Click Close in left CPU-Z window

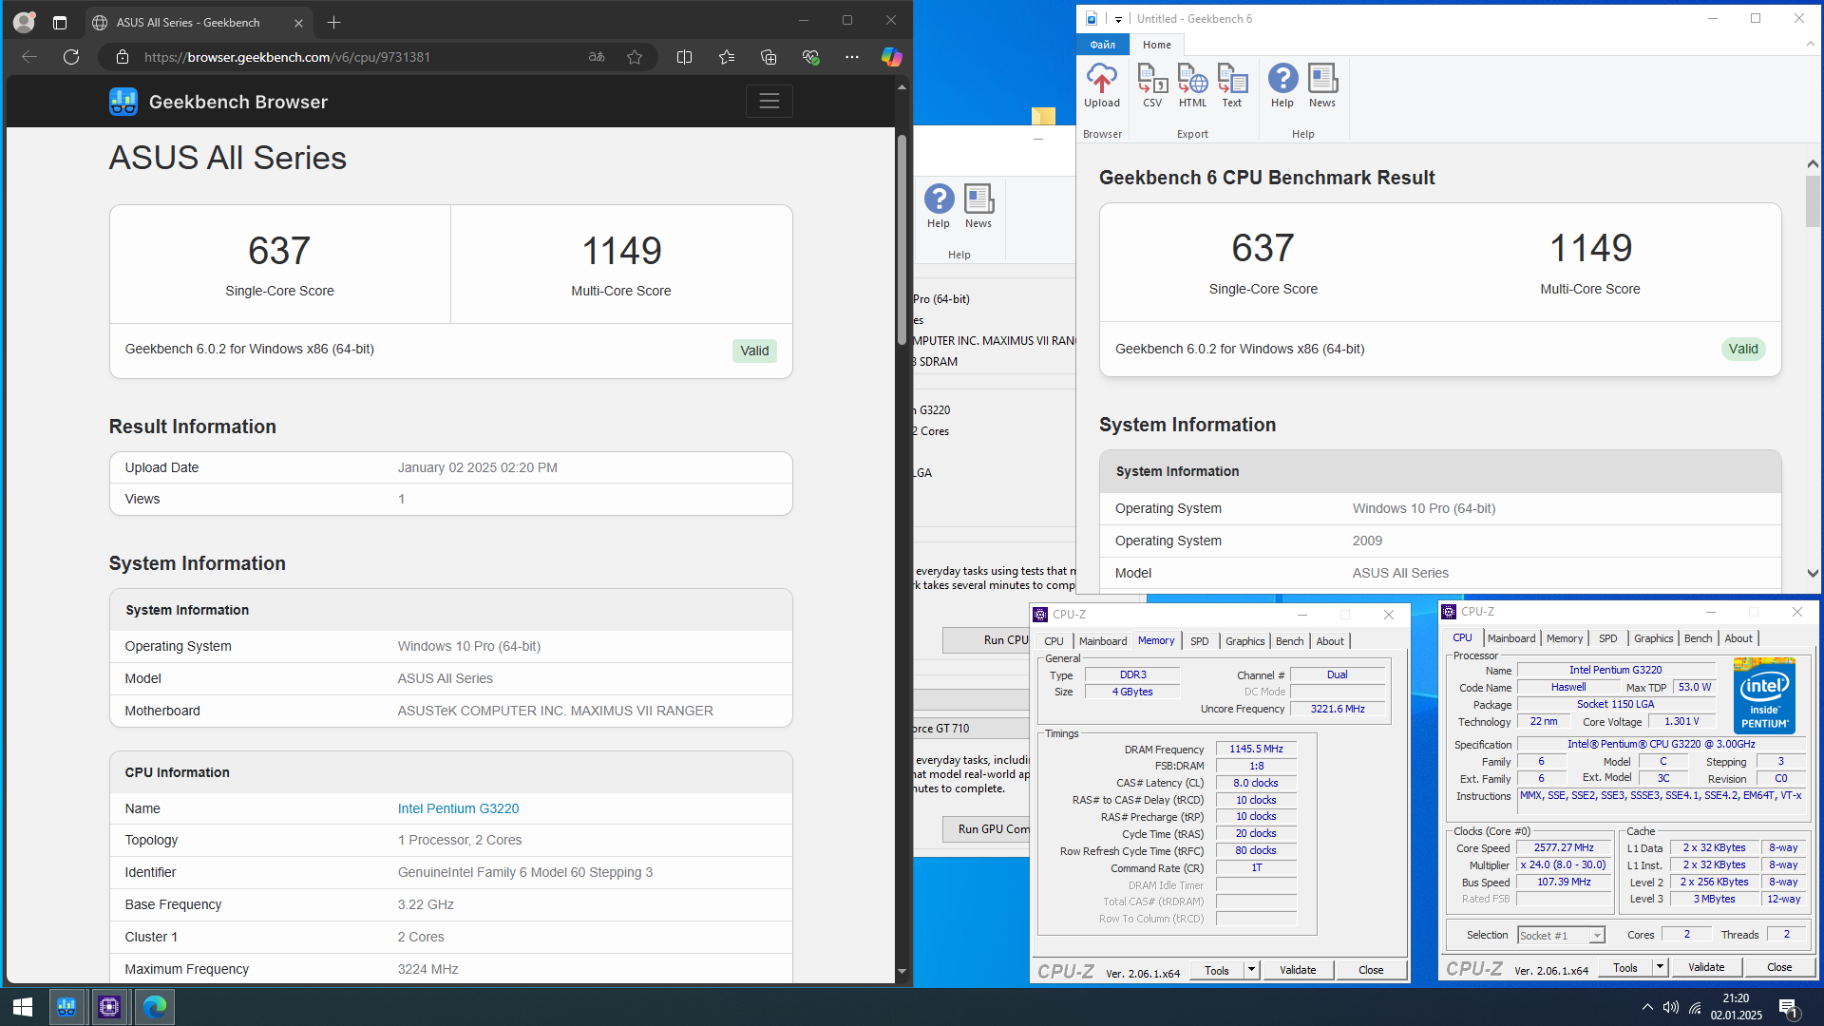(x=1371, y=970)
